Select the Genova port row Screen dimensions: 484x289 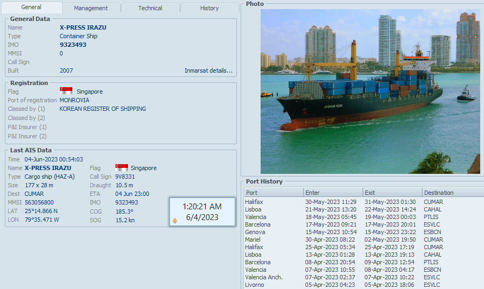(364, 232)
